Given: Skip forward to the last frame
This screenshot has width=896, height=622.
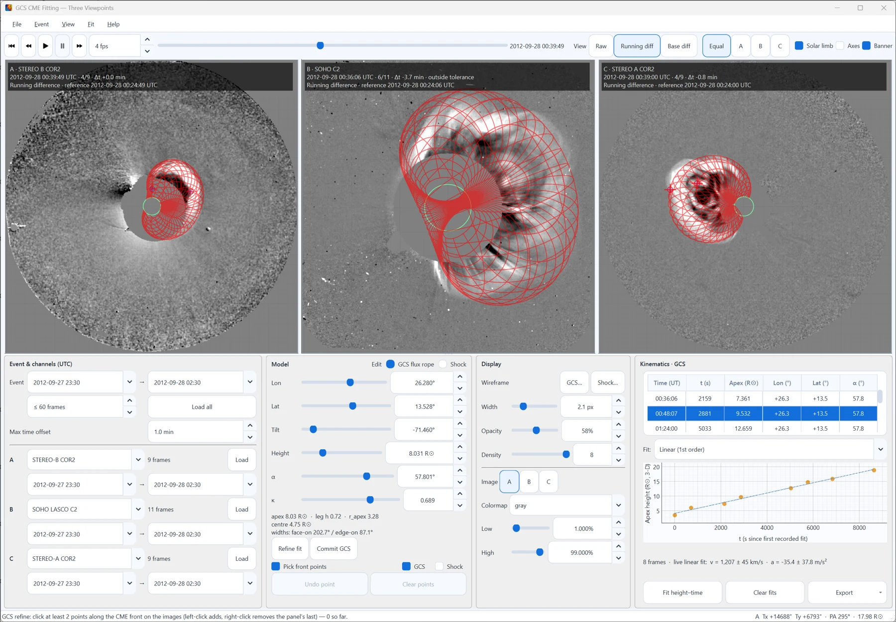Looking at the screenshot, I should [x=79, y=46].
